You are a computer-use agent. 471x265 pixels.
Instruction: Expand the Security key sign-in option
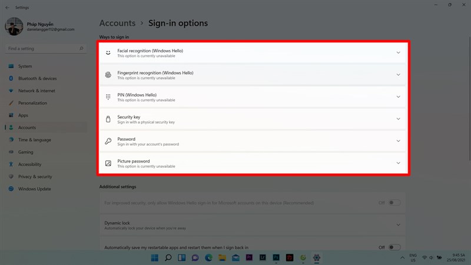point(398,119)
